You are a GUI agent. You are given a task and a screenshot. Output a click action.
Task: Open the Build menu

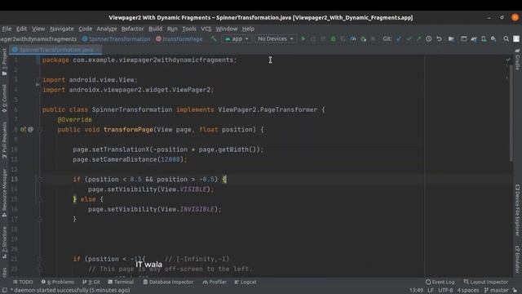[155, 29]
